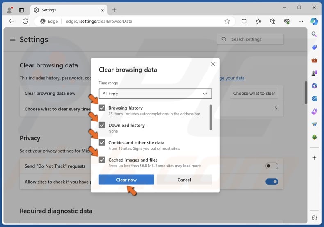This screenshot has height=227, width=324.
Task: Click the 'Privacy' heading
Action: pos(30,138)
